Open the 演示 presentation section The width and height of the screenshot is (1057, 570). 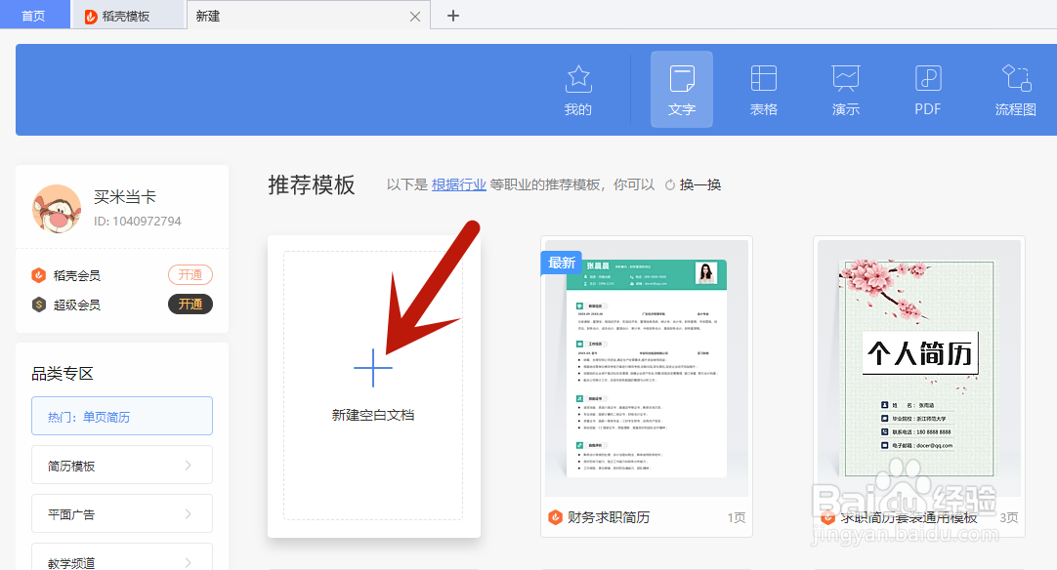845,88
